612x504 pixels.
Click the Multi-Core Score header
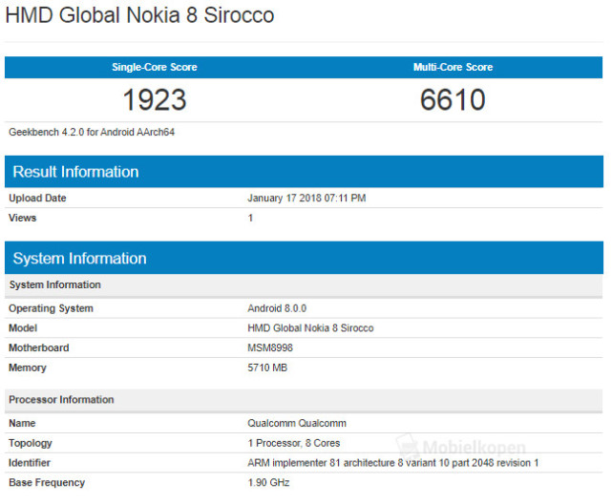point(453,67)
